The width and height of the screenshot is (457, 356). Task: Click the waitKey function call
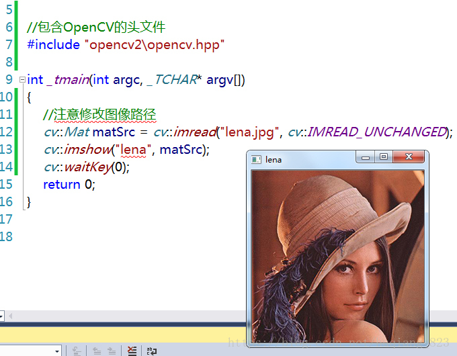pos(87,167)
